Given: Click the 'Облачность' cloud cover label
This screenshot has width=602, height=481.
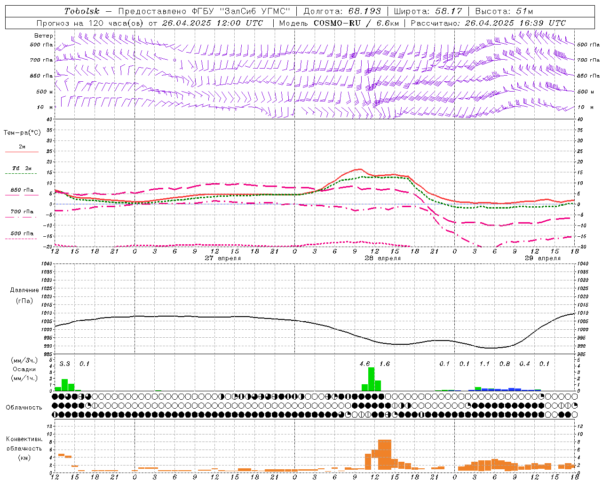Looking at the screenshot, I should (24, 408).
